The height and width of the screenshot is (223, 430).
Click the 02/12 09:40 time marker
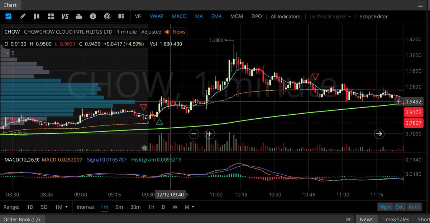[170, 194]
